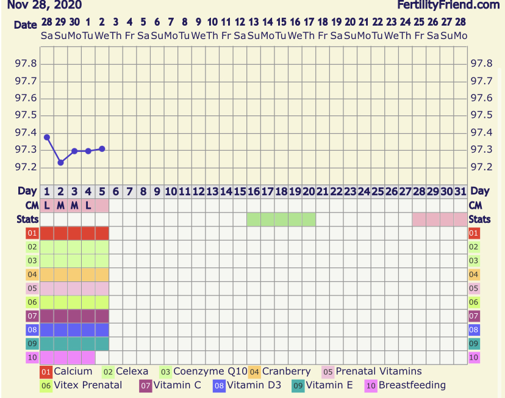Click the Breastfeeding cell on day 4
This screenshot has width=505, height=398.
tap(88, 358)
